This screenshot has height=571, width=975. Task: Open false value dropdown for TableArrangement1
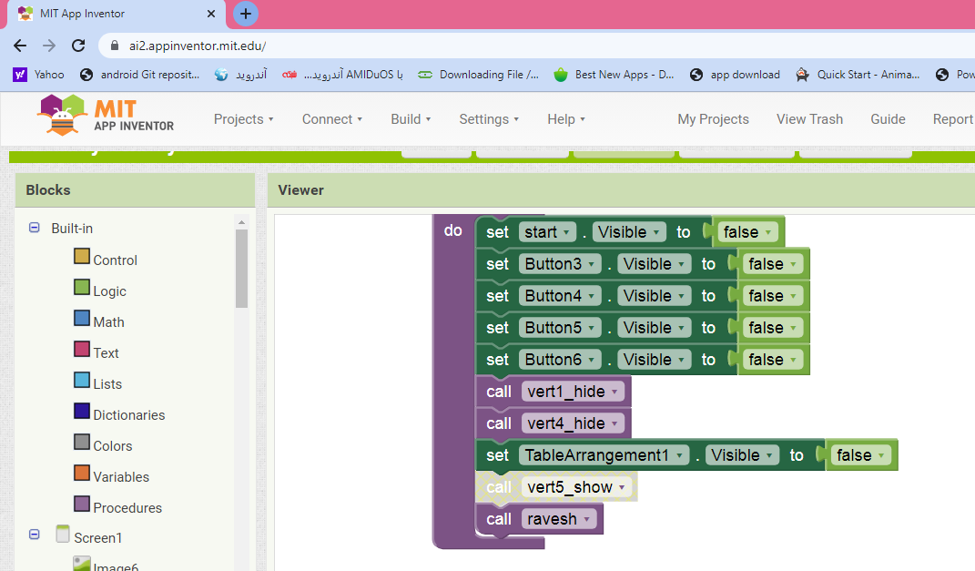click(881, 455)
